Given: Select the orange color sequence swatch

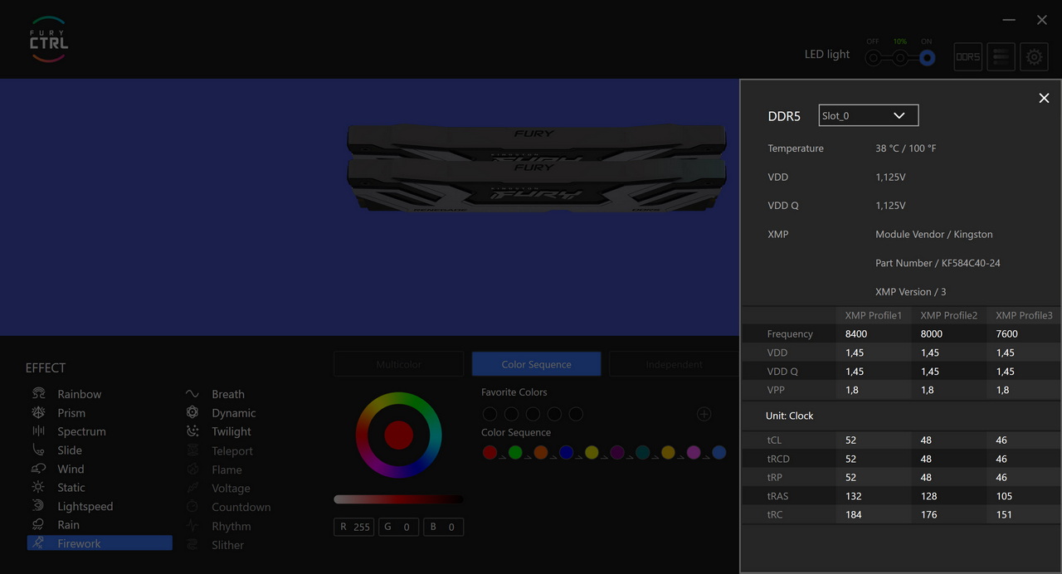Looking at the screenshot, I should [541, 452].
